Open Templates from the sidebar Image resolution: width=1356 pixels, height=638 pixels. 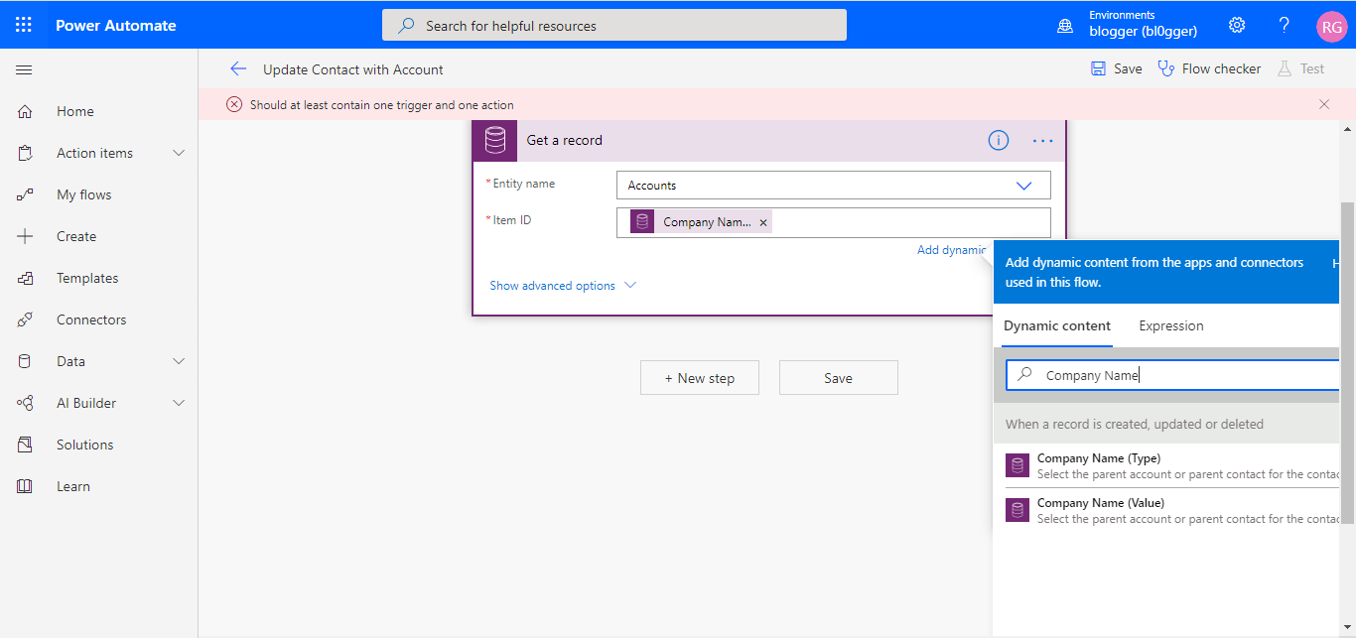[x=87, y=277]
